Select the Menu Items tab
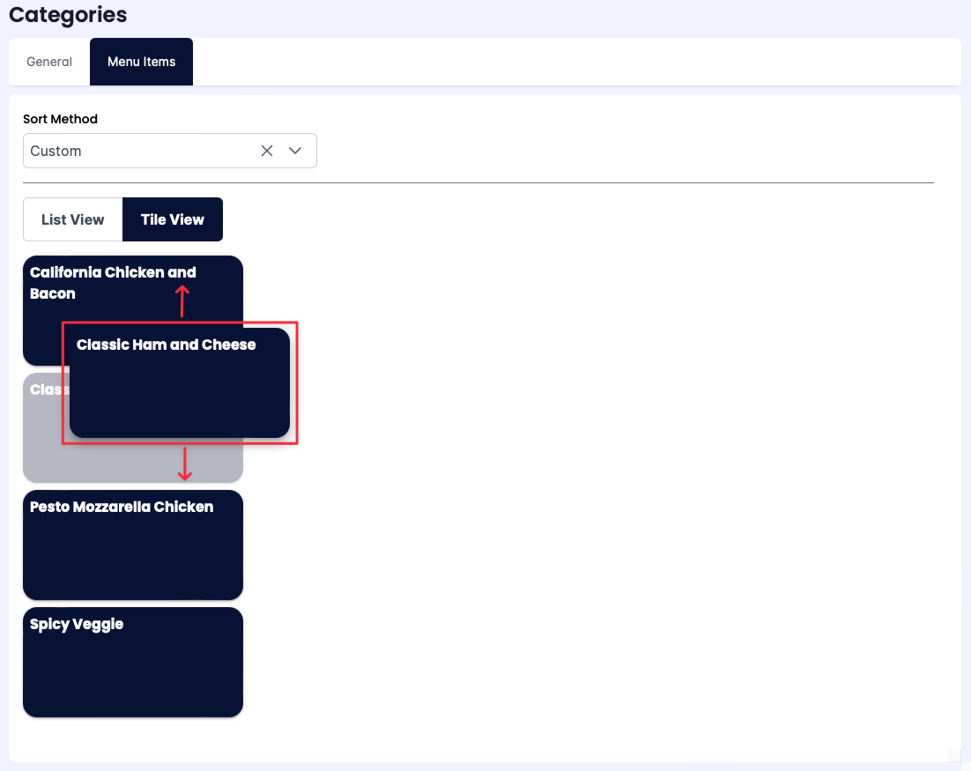 (x=141, y=62)
